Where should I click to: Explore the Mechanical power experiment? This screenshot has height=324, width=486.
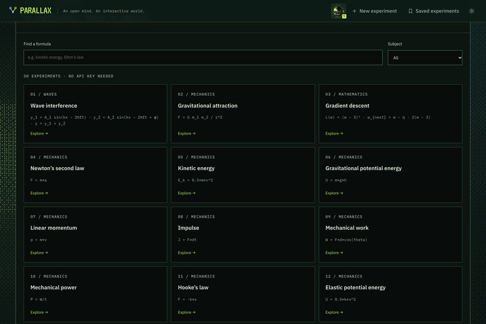pyautogui.click(x=39, y=312)
